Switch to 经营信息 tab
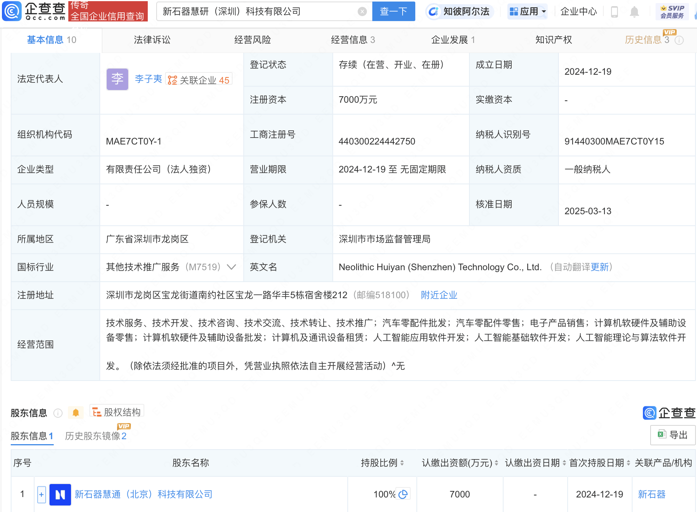Screen dimensions: 697x512 coord(353,40)
